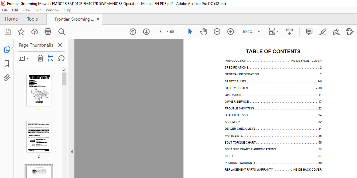The image size is (357, 178).
Task: Open the Sign menu
Action: coord(38,10)
